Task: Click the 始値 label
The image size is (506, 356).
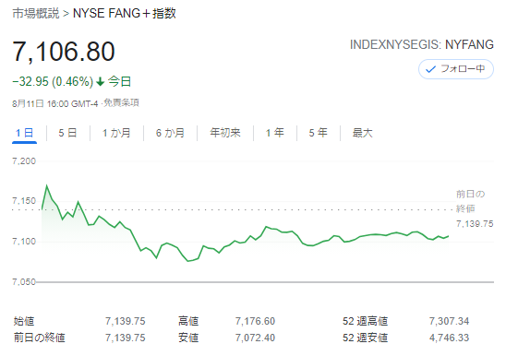Action: click(24, 321)
